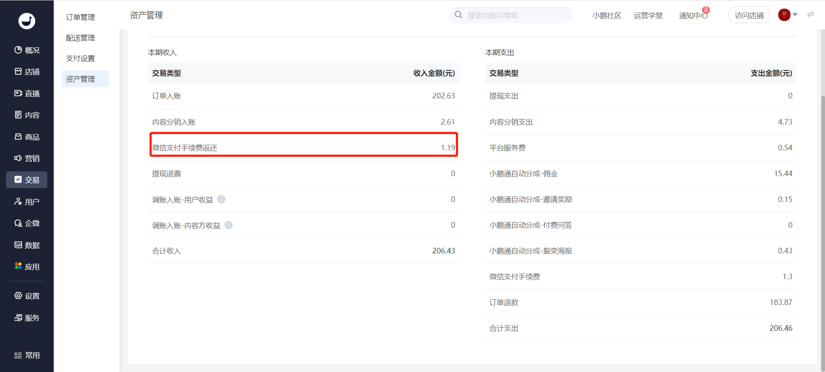This screenshot has width=825, height=372.
Task: Open the 常用 frequently used menu
Action: click(x=27, y=355)
